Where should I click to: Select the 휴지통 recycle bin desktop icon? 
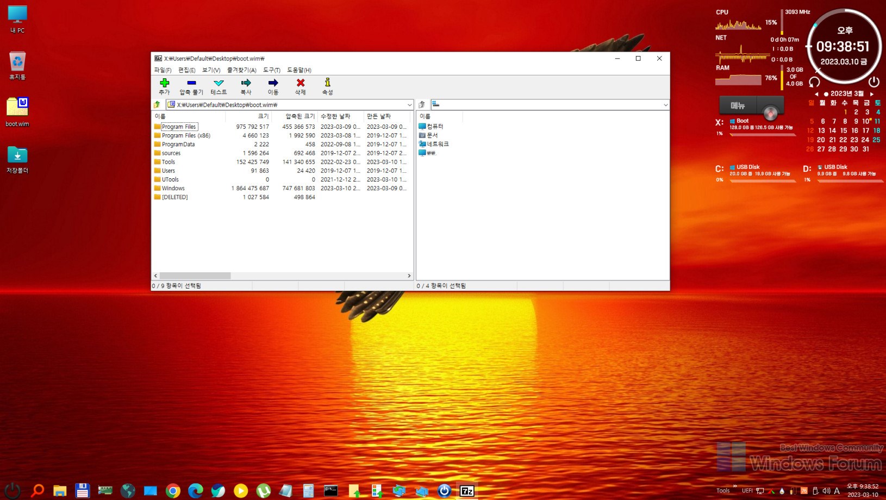tap(17, 66)
